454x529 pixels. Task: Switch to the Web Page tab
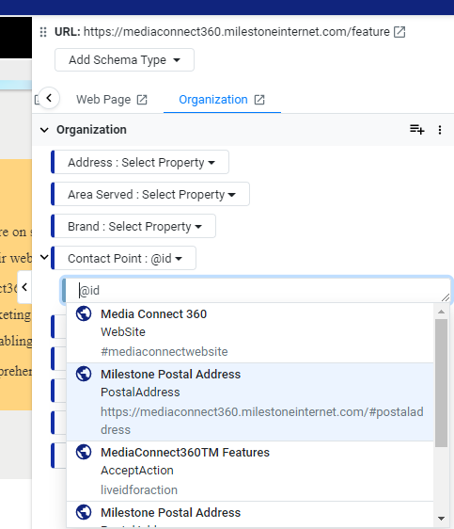pyautogui.click(x=103, y=100)
